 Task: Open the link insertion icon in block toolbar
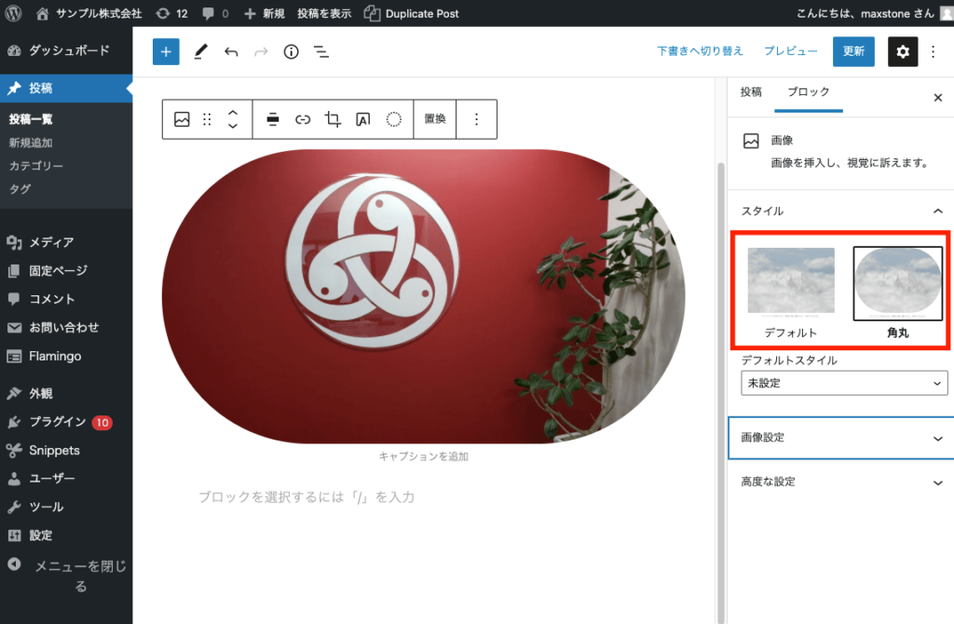point(301,119)
